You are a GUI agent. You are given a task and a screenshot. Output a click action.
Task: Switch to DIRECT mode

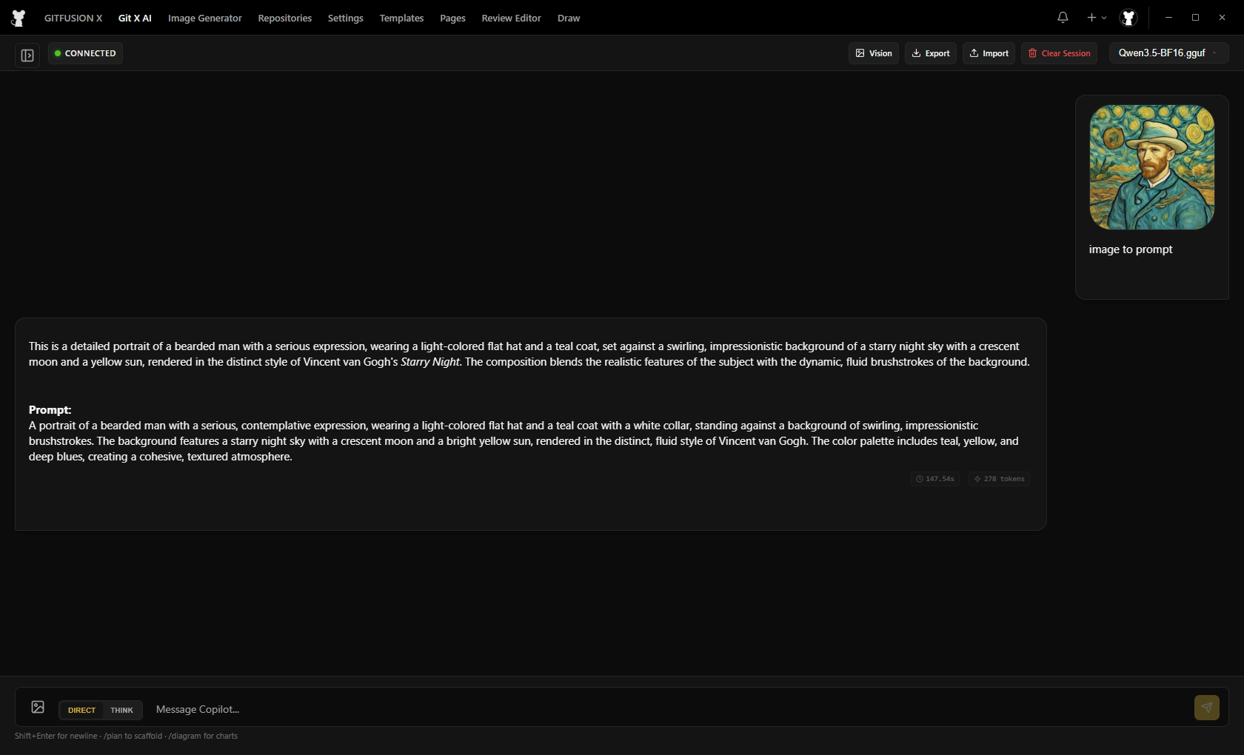[81, 710]
